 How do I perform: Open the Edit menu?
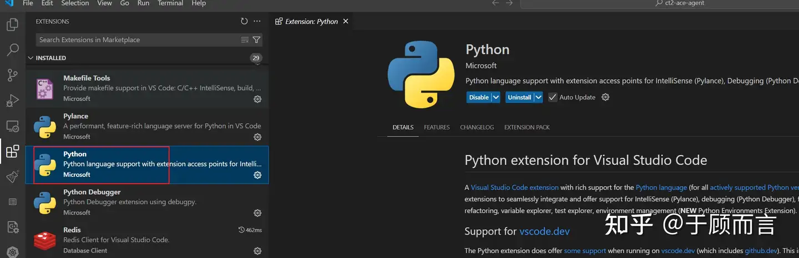(x=47, y=3)
